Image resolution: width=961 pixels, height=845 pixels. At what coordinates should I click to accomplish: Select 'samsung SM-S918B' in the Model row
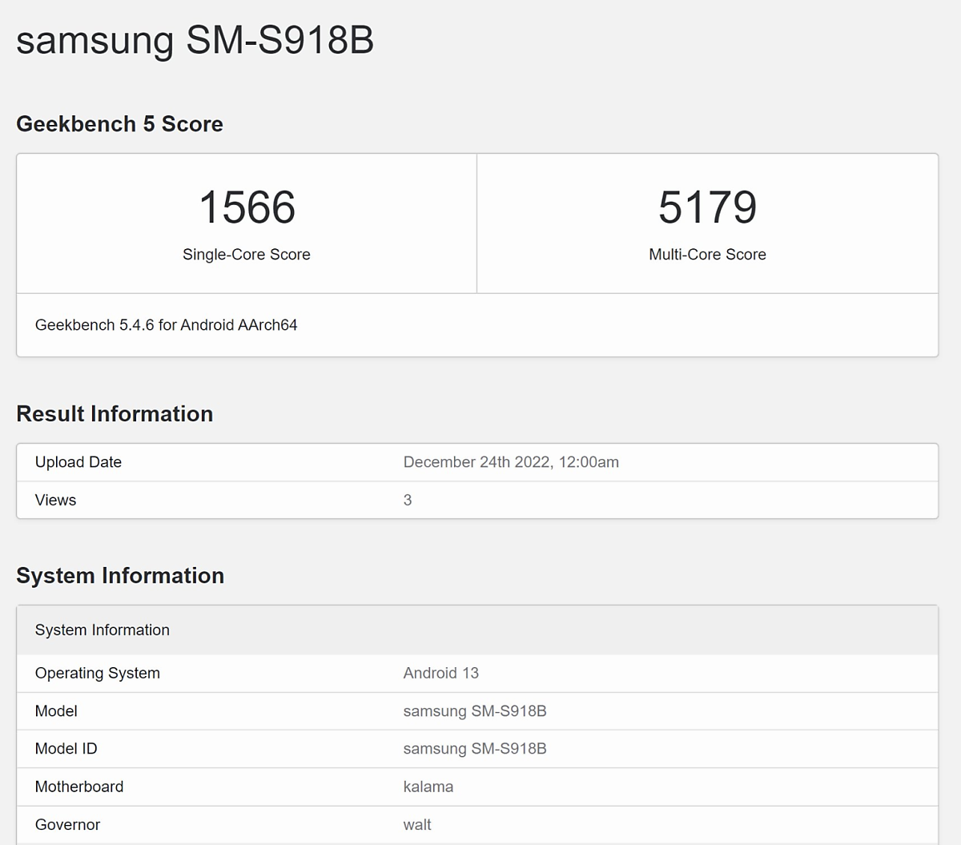[475, 711]
